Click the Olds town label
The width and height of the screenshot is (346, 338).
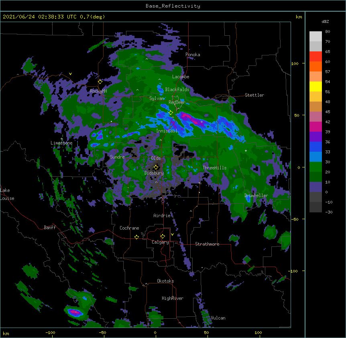click(x=156, y=158)
